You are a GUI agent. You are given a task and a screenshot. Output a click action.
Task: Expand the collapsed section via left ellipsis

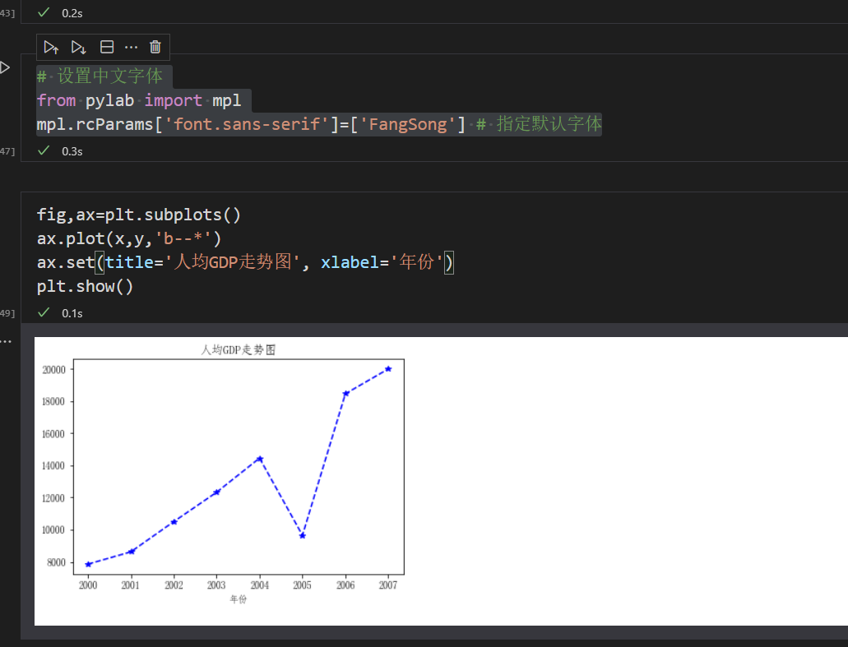pos(7,340)
